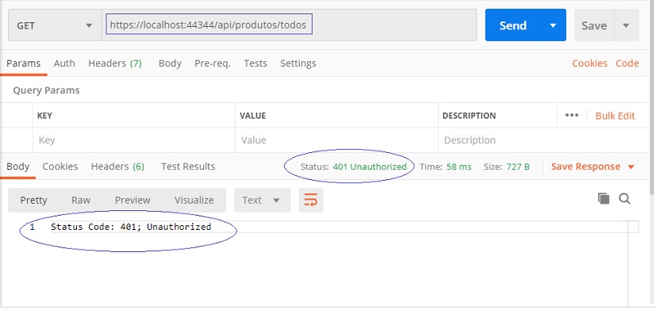
Task: Click the Key query param field
Action: (x=134, y=140)
